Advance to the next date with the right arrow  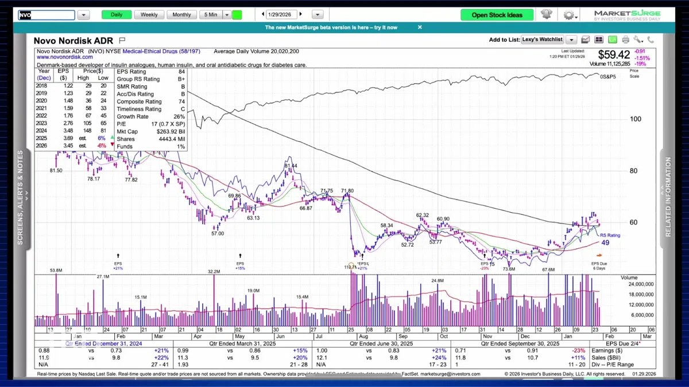tap(300, 14)
